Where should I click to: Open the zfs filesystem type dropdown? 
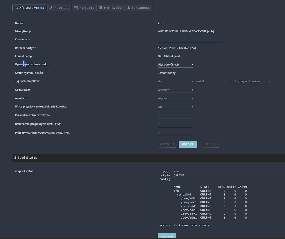click(x=176, y=81)
